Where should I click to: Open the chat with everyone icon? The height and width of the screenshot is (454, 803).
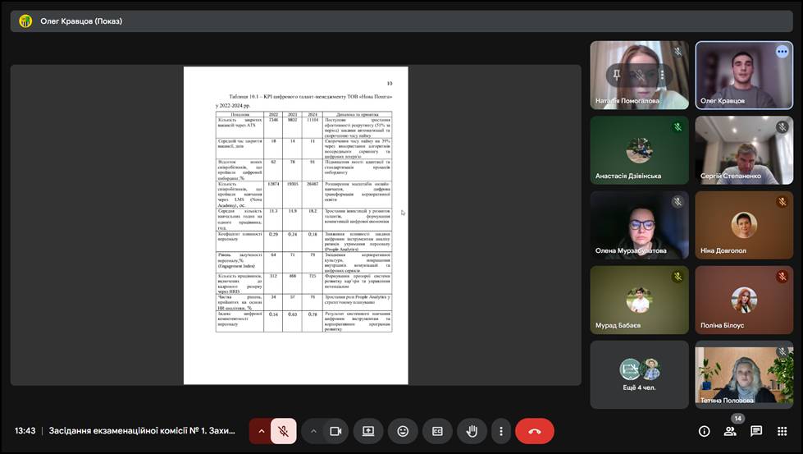(756, 431)
